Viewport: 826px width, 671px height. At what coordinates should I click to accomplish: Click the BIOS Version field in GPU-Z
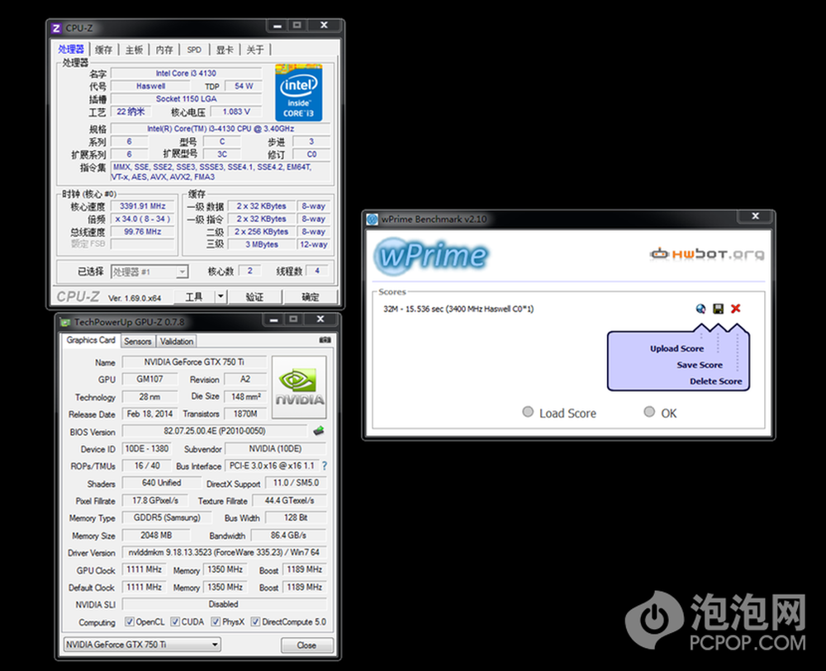[215, 431]
